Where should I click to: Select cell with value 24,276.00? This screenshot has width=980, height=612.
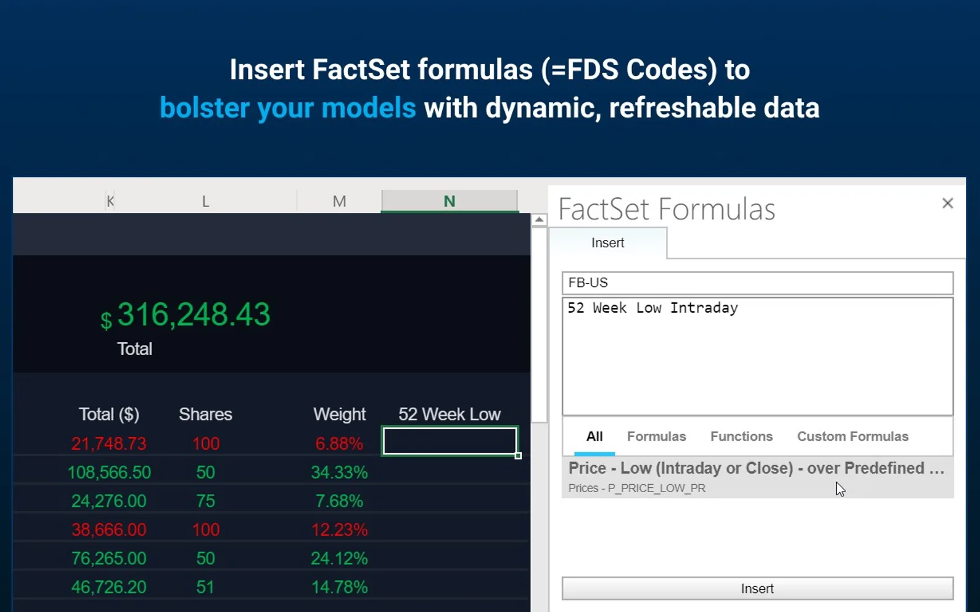click(x=109, y=501)
